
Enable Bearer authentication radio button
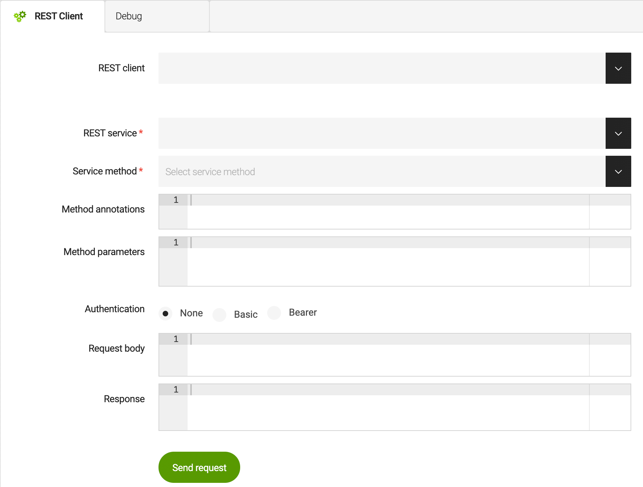[274, 313]
